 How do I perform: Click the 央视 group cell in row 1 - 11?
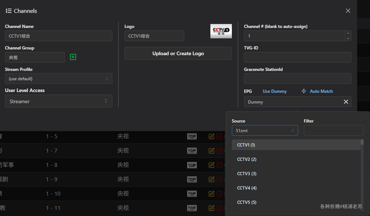pos(123,208)
